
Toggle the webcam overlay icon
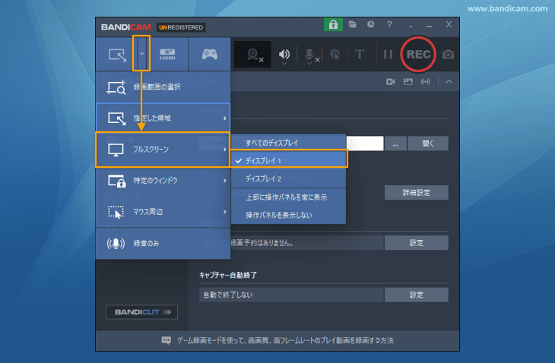pyautogui.click(x=252, y=55)
